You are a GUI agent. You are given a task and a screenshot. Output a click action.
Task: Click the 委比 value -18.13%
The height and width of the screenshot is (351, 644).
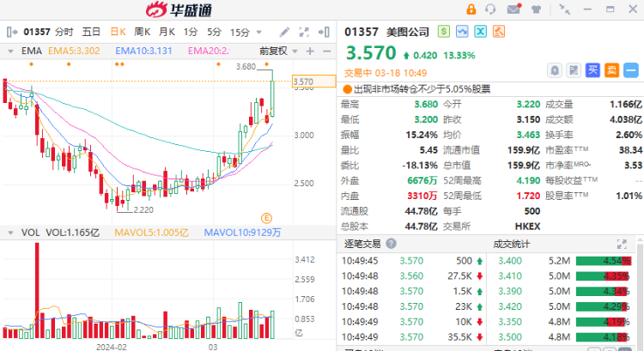click(x=420, y=166)
